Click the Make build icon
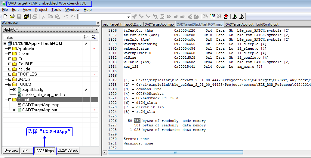311x158 pixels. [x=212, y=17]
